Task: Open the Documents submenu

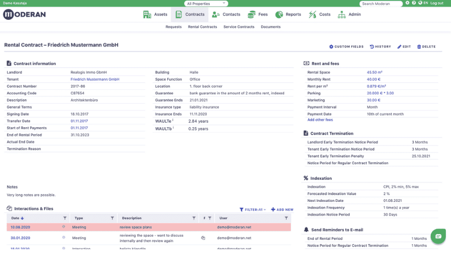Action: (x=271, y=27)
